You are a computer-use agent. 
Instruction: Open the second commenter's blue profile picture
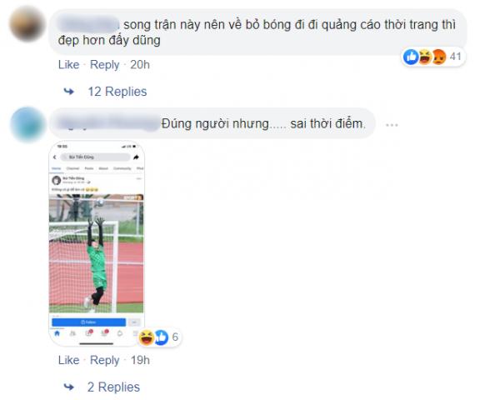[27, 124]
